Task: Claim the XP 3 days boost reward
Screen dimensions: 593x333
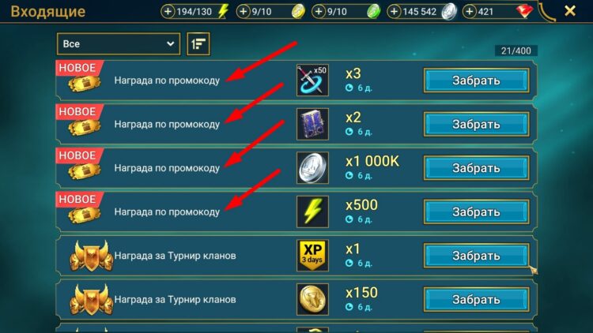Action: (476, 256)
